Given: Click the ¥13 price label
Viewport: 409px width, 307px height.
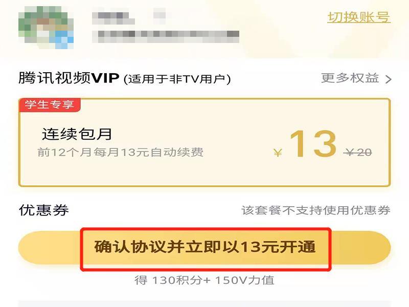Looking at the screenshot, I should tap(305, 144).
